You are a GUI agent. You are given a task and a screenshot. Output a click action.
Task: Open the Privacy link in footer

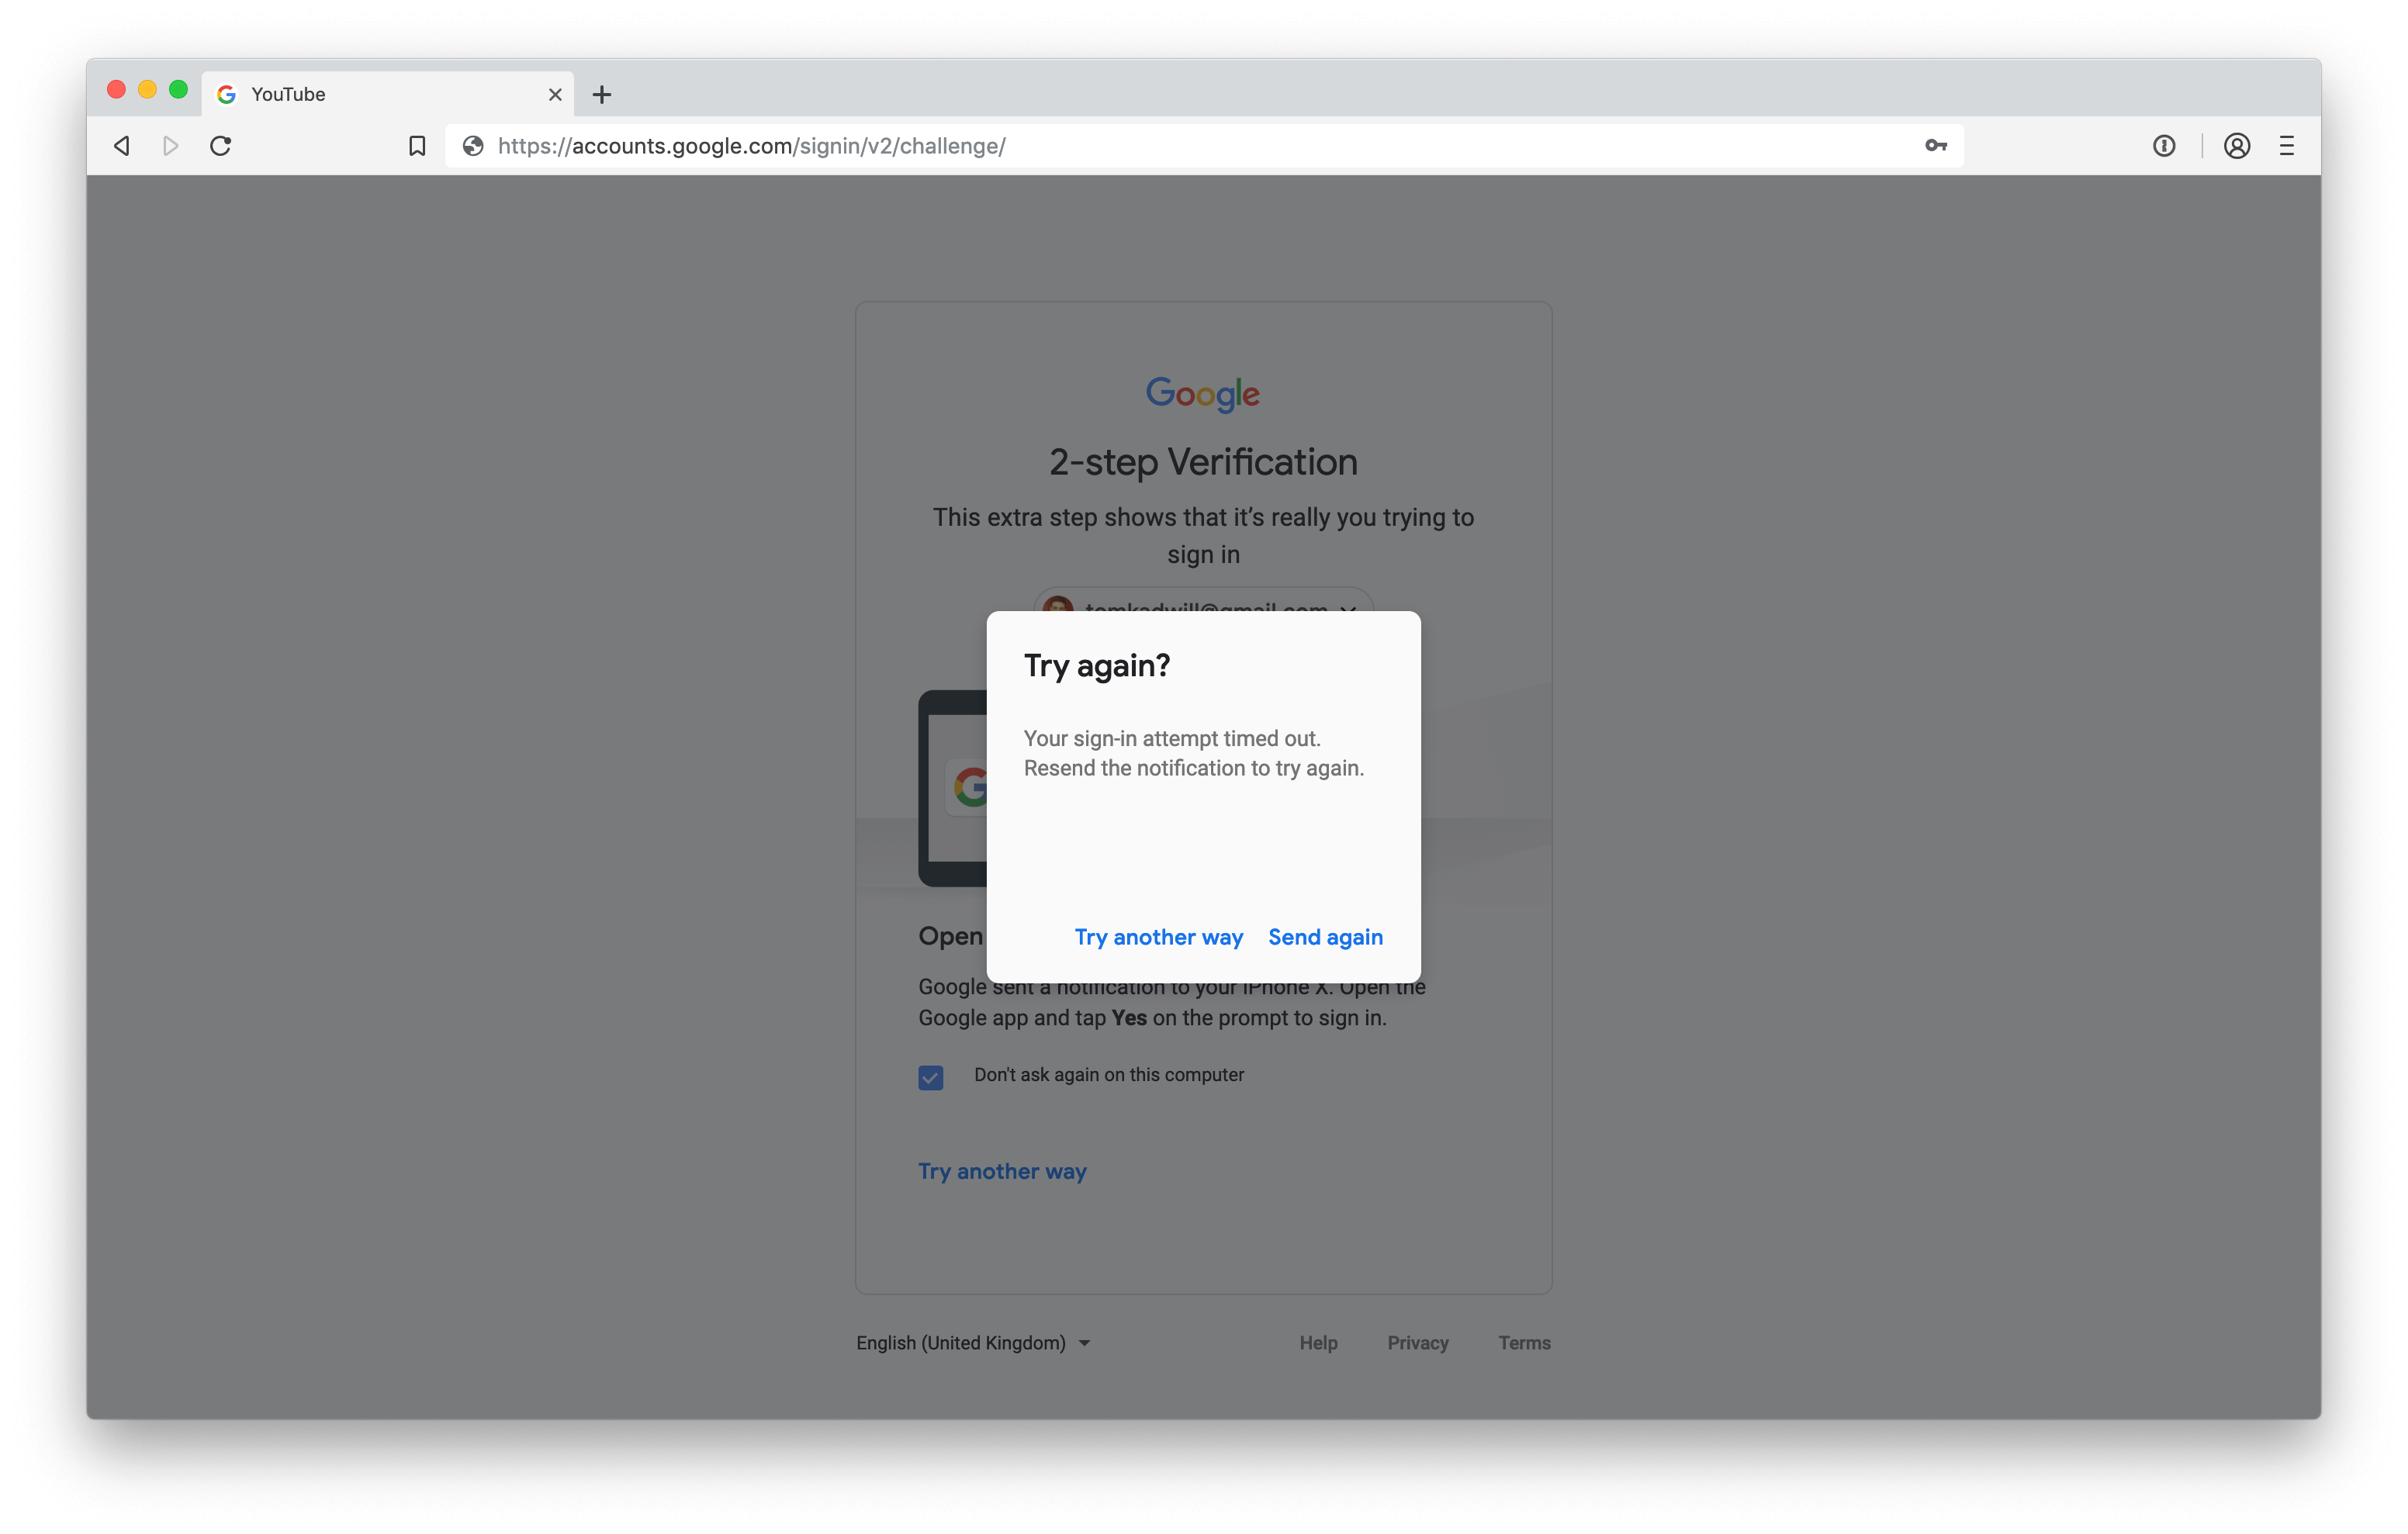(x=1418, y=1342)
